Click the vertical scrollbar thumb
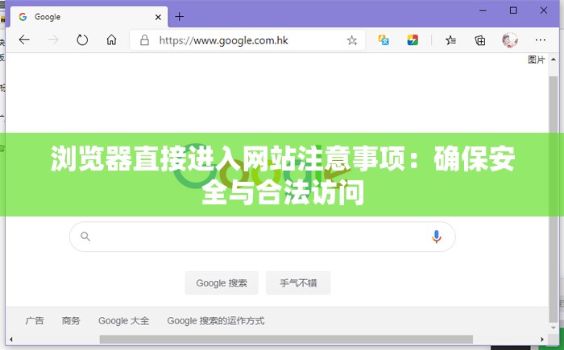Image resolution: width=564 pixels, height=350 pixels. 554,200
